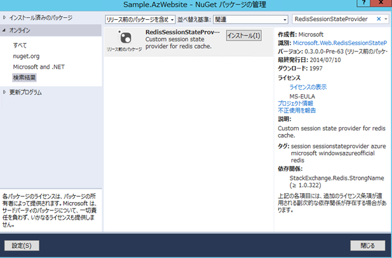Viewport: 392px width, 258px height.
Task: Open the search box history dropdown arrow
Action: [386, 19]
